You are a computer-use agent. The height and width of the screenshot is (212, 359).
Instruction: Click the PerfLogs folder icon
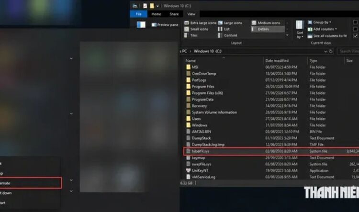pos(188,80)
